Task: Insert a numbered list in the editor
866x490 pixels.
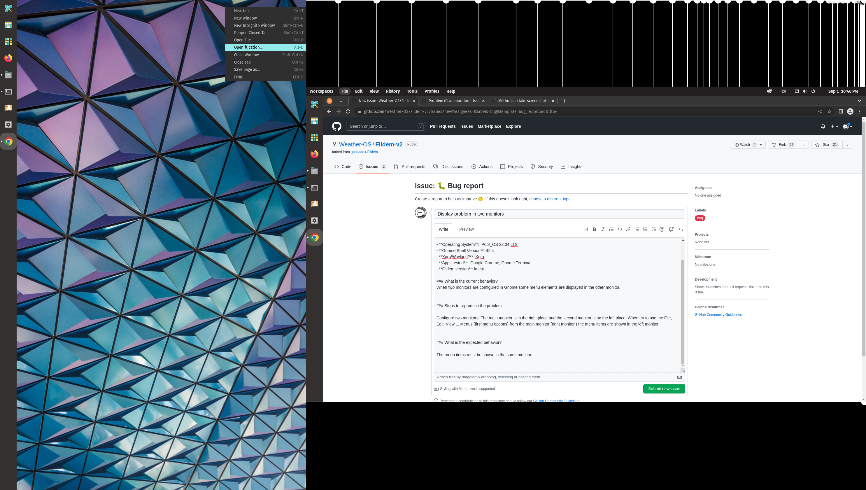Action: (x=645, y=229)
